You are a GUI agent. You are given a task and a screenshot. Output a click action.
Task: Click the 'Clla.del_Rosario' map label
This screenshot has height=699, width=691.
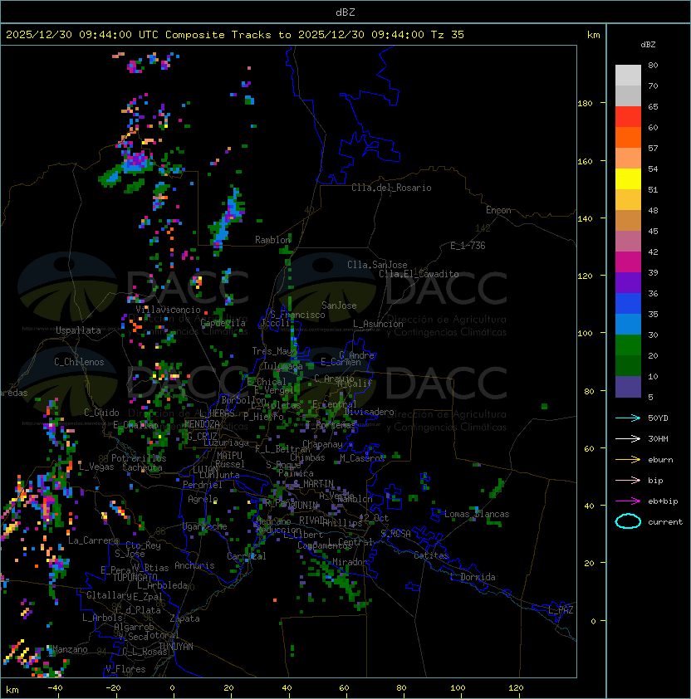tap(391, 188)
